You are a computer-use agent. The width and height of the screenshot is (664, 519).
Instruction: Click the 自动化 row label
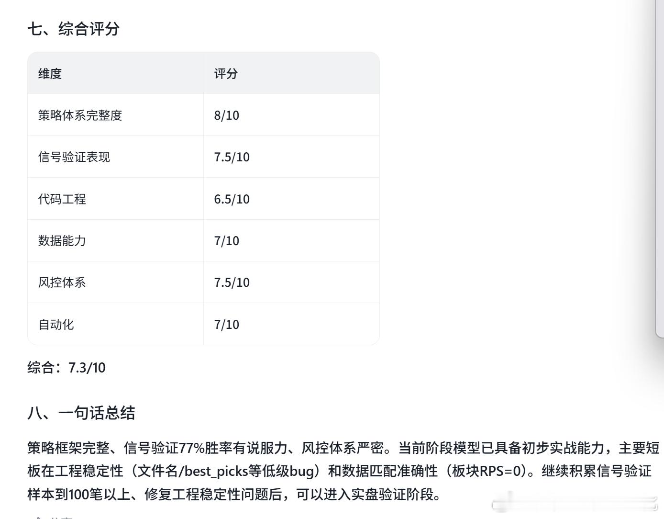[x=56, y=325]
